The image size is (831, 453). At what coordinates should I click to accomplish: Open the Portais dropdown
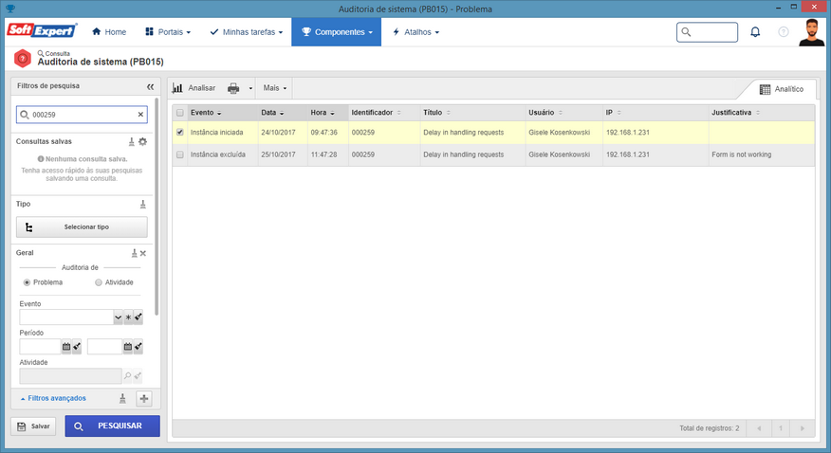[x=168, y=32]
